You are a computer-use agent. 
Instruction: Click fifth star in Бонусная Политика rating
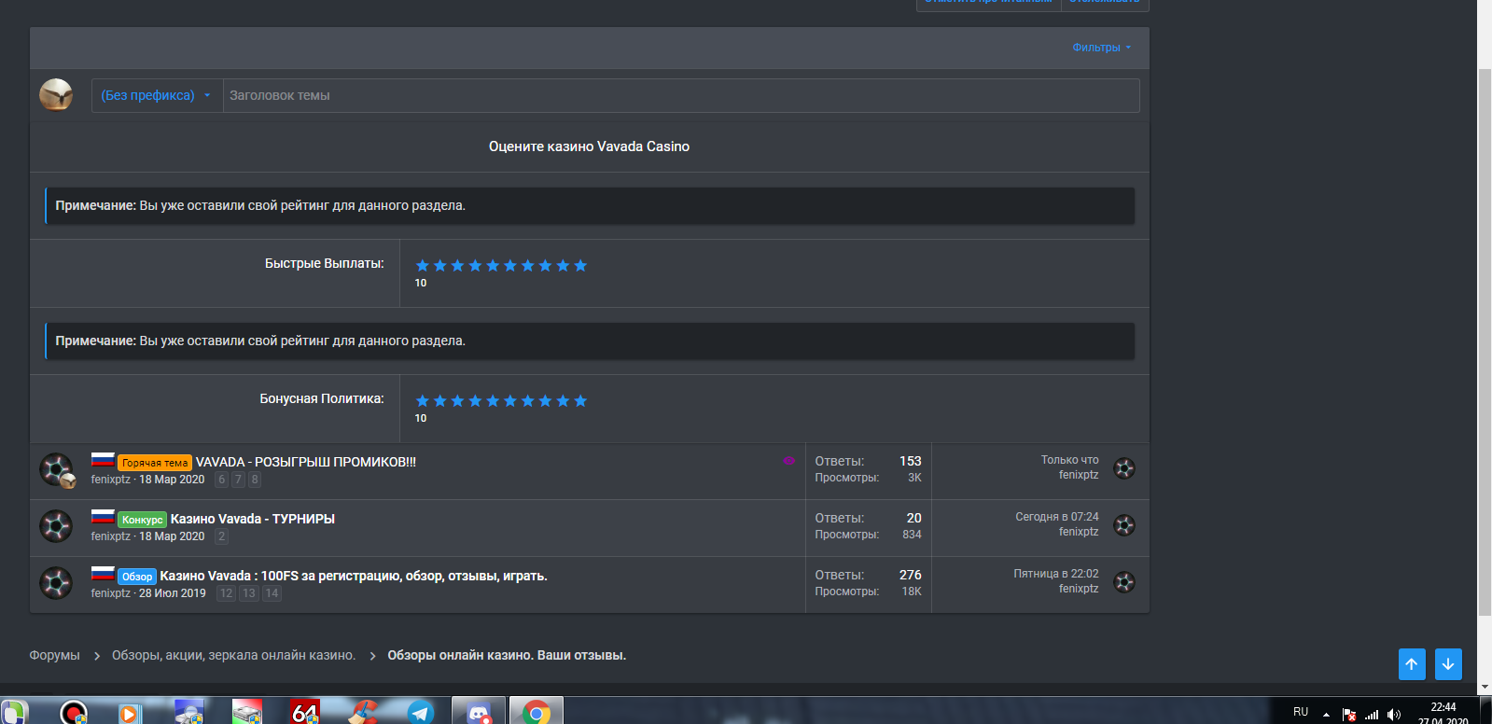click(493, 401)
